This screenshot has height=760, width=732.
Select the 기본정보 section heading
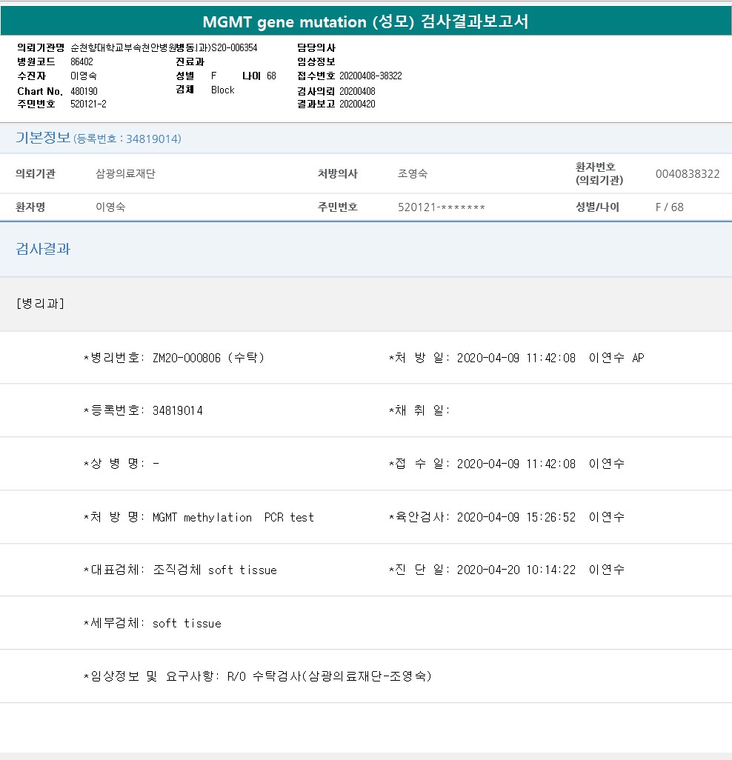coord(43,139)
